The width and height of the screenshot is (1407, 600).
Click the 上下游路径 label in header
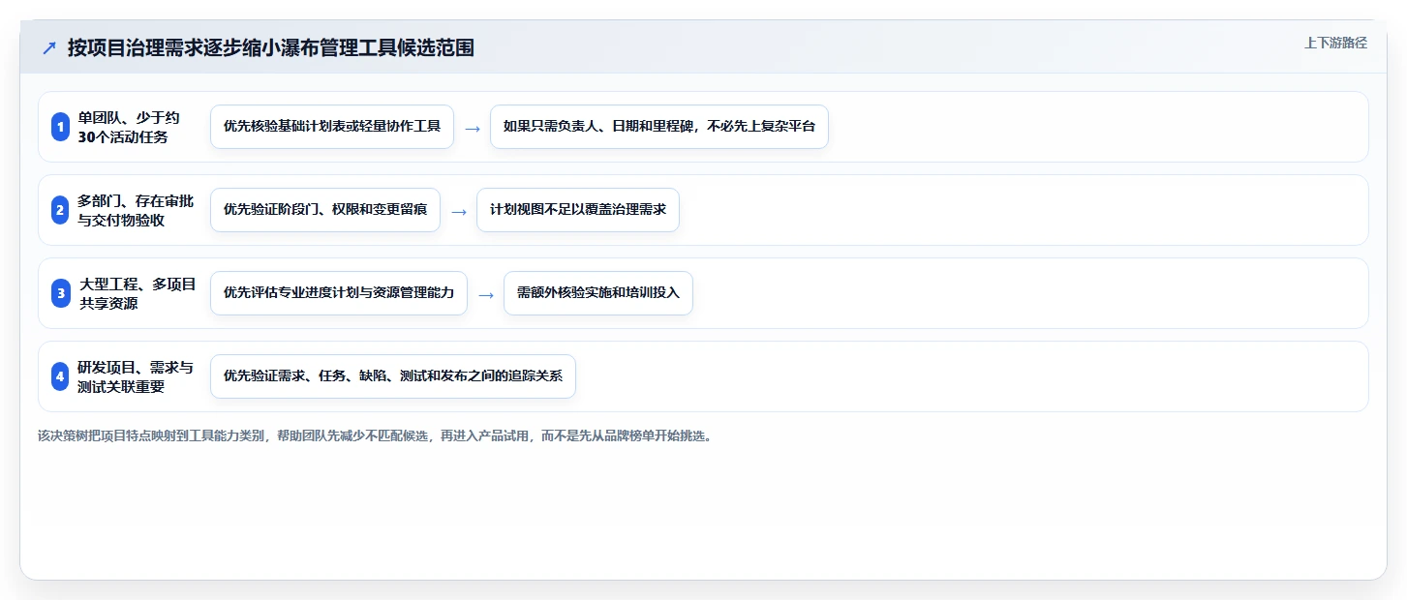point(1335,43)
